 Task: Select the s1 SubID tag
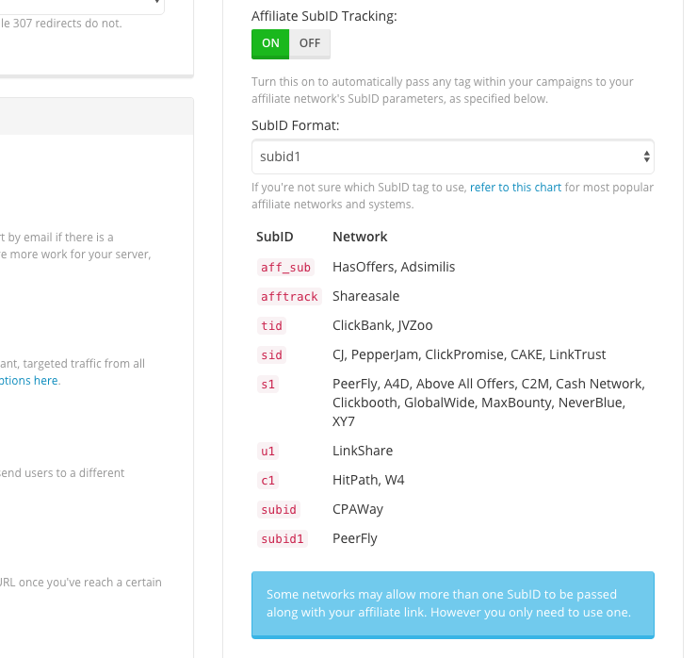[267, 385]
